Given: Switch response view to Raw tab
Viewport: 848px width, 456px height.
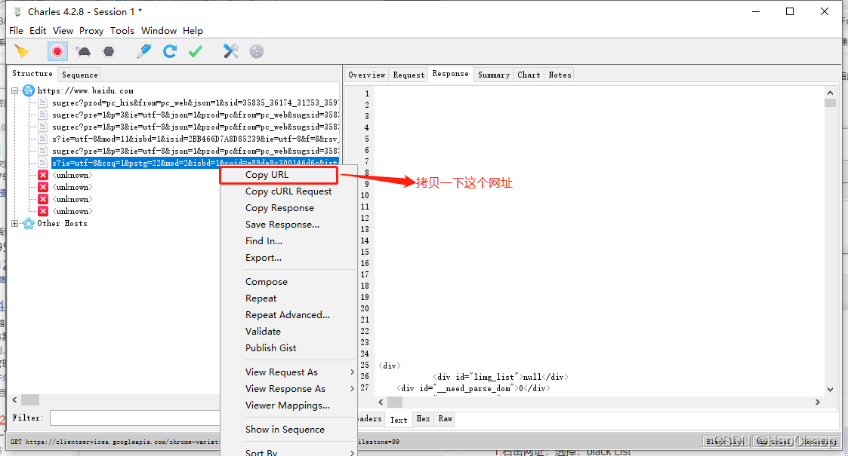Looking at the screenshot, I should 445,419.
